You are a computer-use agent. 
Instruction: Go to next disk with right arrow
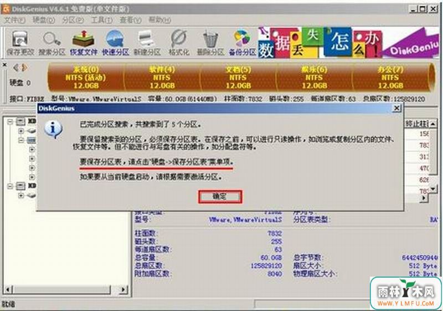pyautogui.click(x=24, y=68)
